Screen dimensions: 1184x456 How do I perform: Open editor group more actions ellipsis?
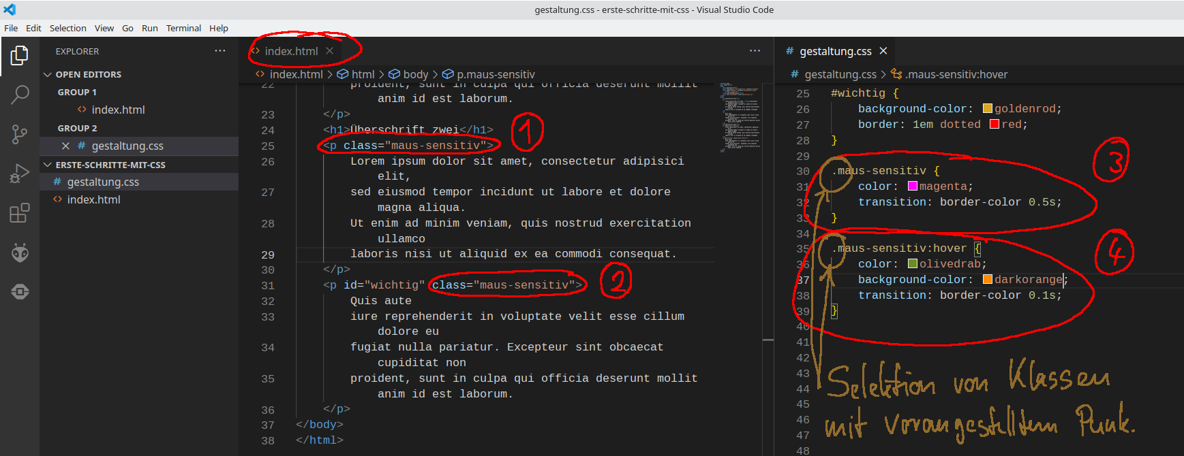point(755,51)
